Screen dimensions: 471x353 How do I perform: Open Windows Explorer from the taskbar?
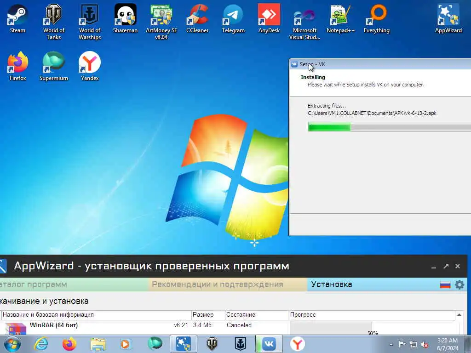(98, 344)
